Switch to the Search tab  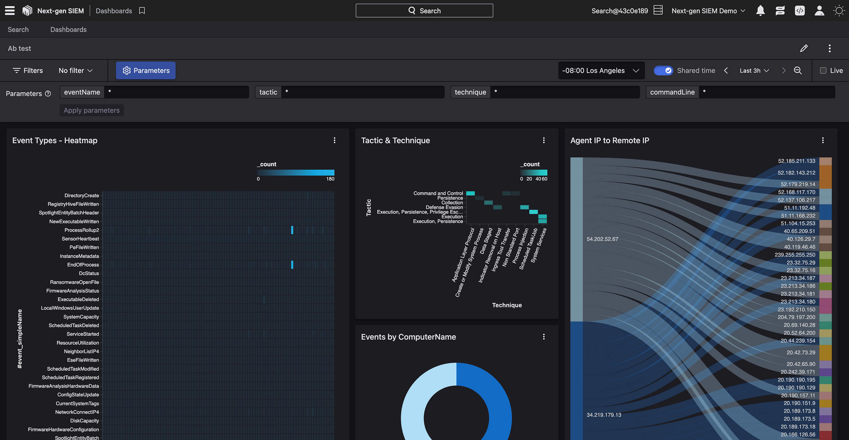tap(18, 29)
